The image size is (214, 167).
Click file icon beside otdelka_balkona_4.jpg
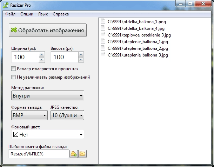[x=103, y=28]
